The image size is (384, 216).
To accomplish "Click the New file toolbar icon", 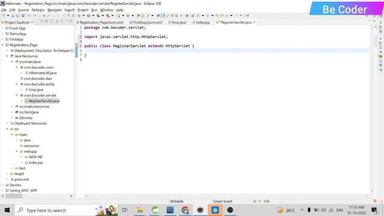I will pos(4,16).
